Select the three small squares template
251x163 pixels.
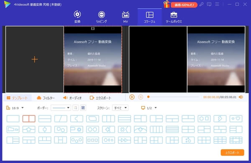(x=92, y=140)
